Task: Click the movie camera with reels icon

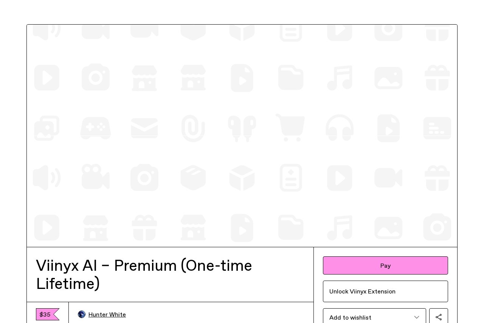Action: [x=96, y=177]
